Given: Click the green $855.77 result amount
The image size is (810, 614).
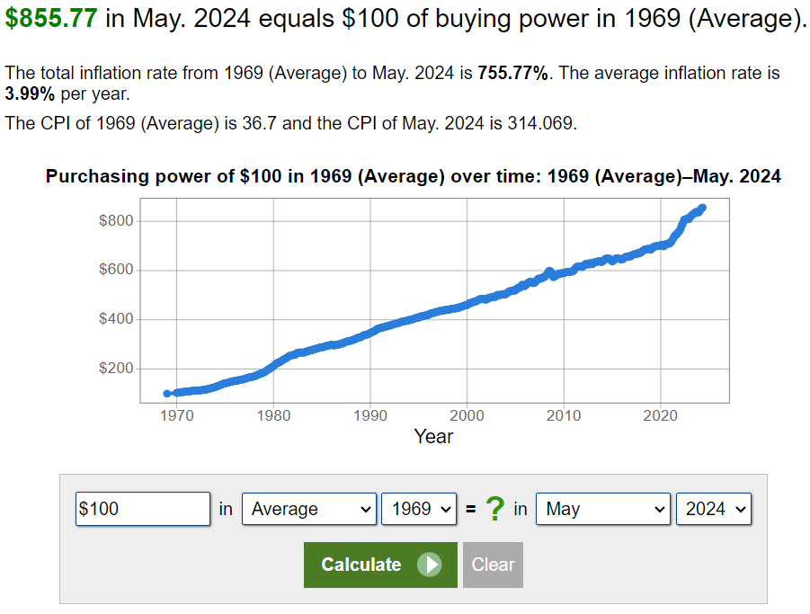Looking at the screenshot, I should coord(51,20).
